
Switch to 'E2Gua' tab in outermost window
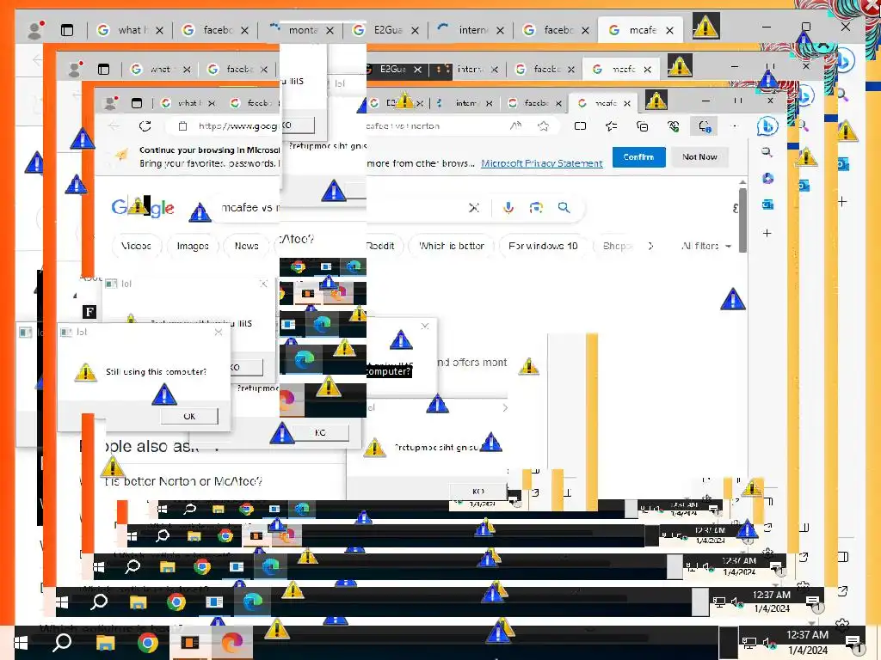[x=386, y=30]
